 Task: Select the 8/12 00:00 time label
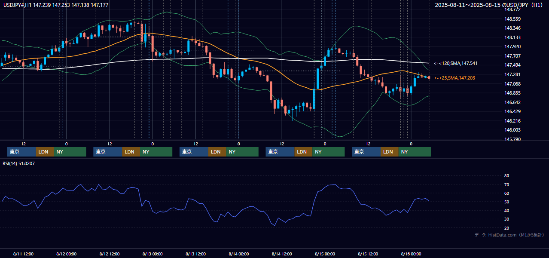coord(66,254)
